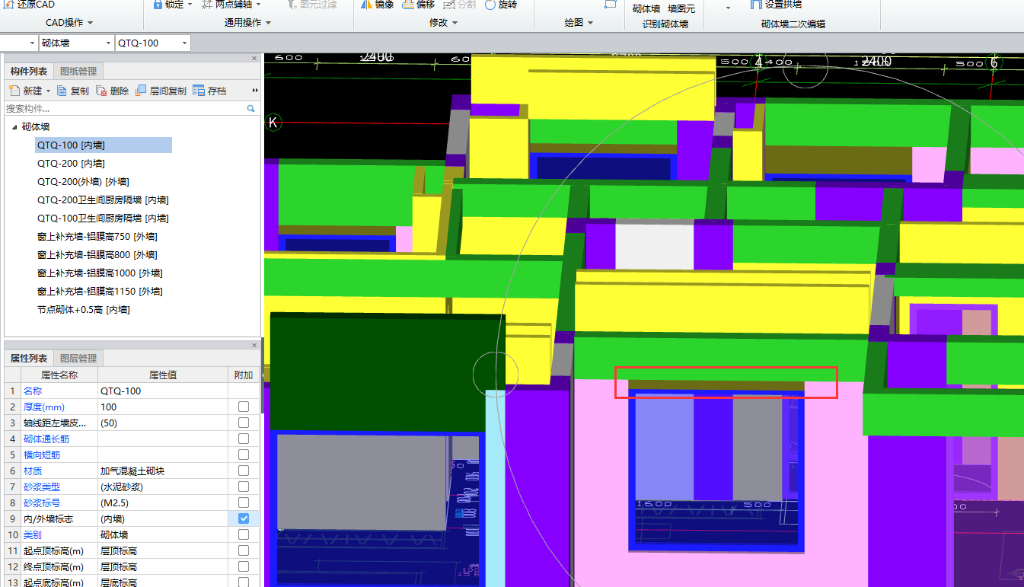1024x587 pixels.
Task: Show more component list toolbar commands
Action: coord(255,91)
